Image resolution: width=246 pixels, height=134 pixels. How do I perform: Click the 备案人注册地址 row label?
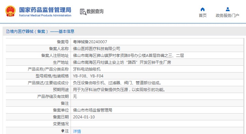tap(55, 55)
